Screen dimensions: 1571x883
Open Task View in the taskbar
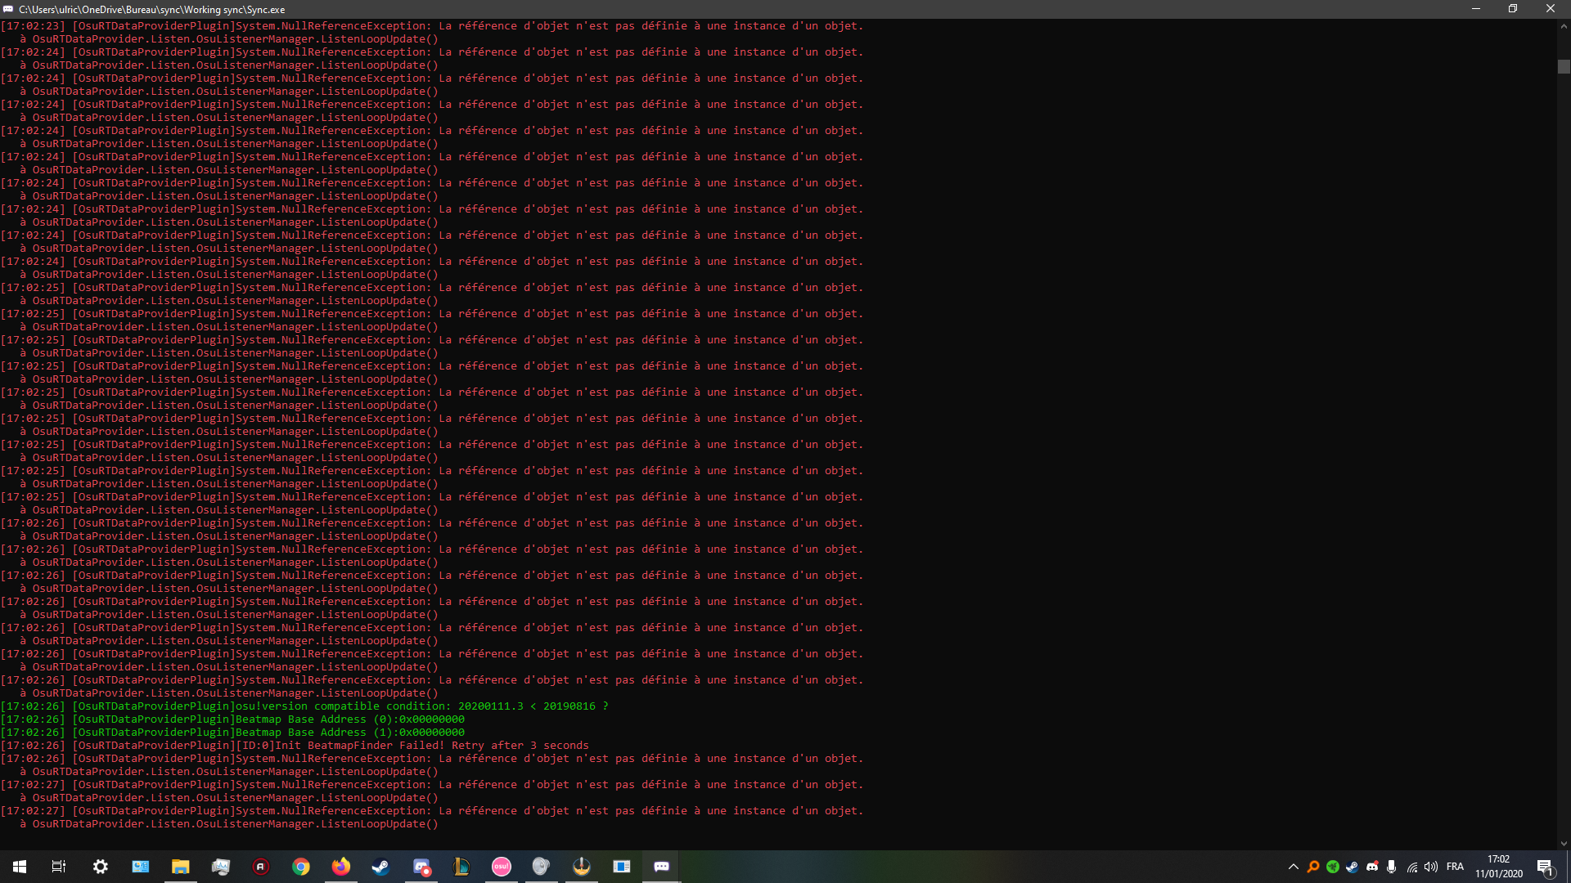[x=59, y=867]
